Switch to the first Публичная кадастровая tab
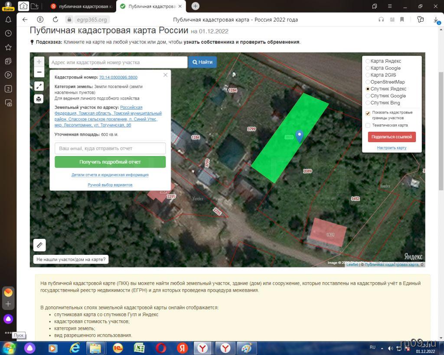Screen dimensions: 444x355 click(x=81, y=6)
